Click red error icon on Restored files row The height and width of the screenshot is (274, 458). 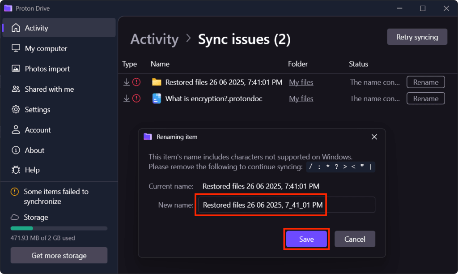tap(136, 82)
